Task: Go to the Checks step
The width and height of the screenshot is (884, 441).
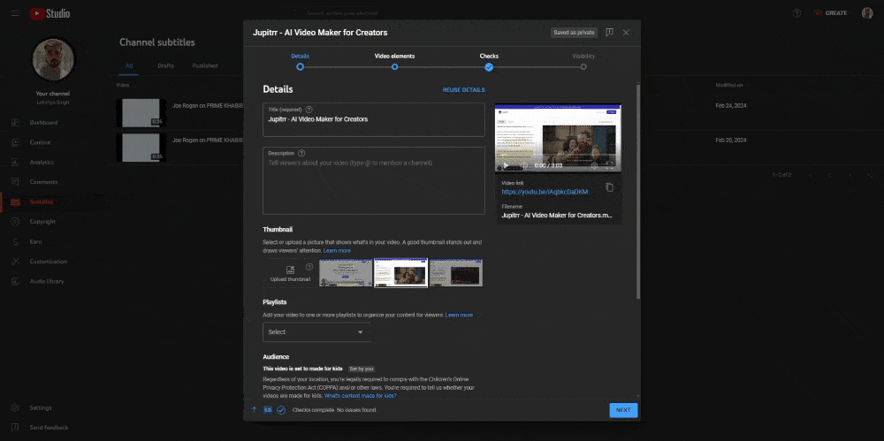Action: [489, 61]
